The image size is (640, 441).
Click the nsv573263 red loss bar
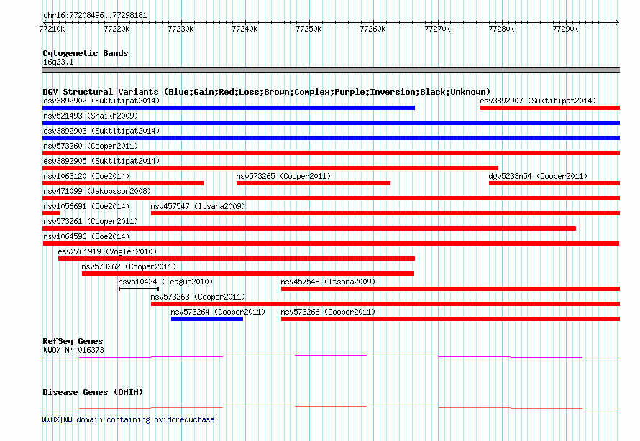tap(385, 304)
